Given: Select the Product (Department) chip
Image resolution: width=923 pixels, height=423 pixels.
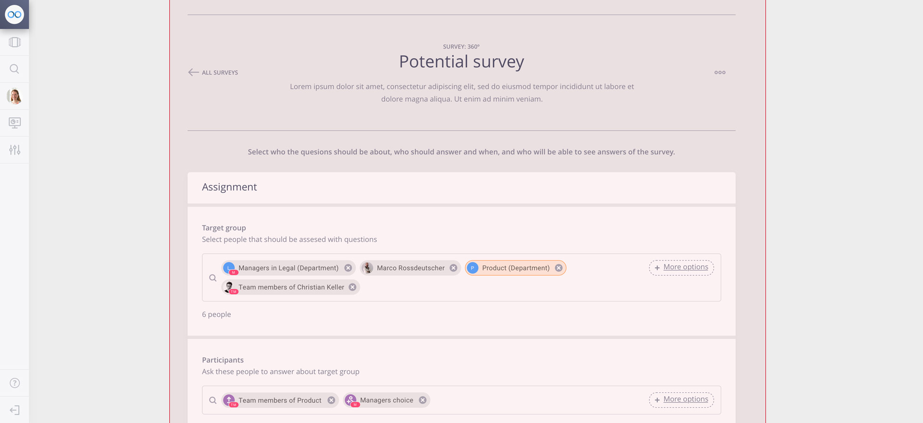Looking at the screenshot, I should click(515, 268).
